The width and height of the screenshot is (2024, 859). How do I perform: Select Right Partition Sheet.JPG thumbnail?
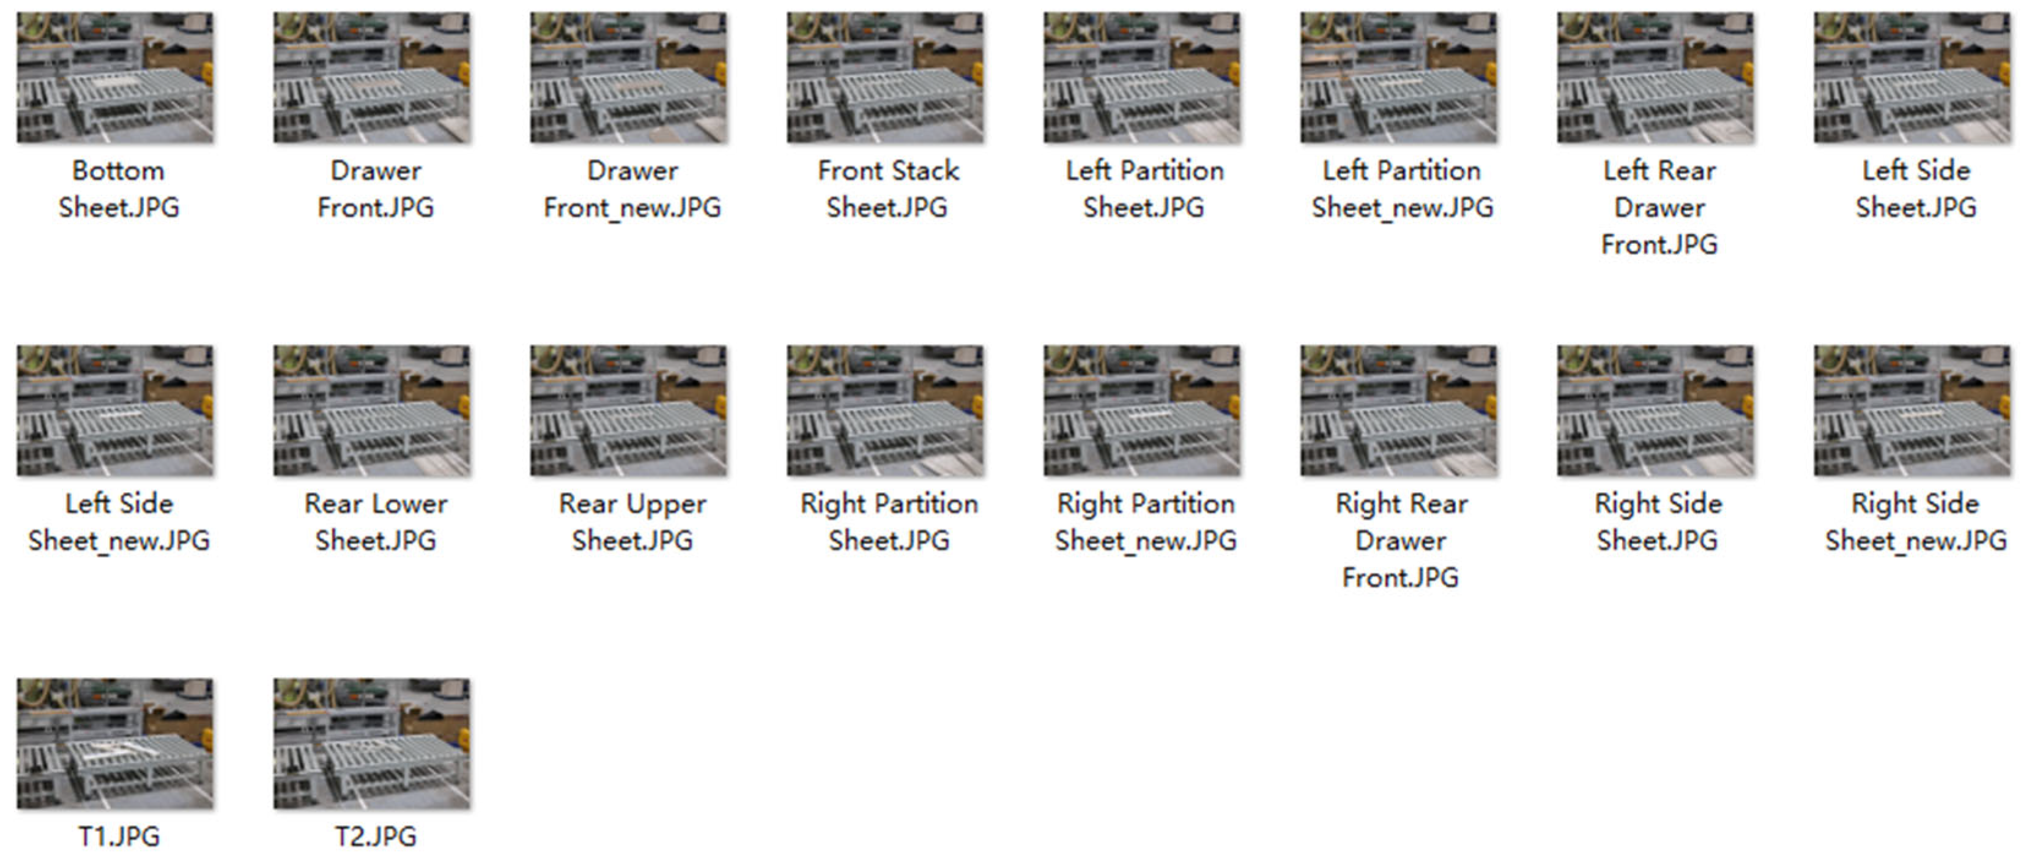(884, 411)
